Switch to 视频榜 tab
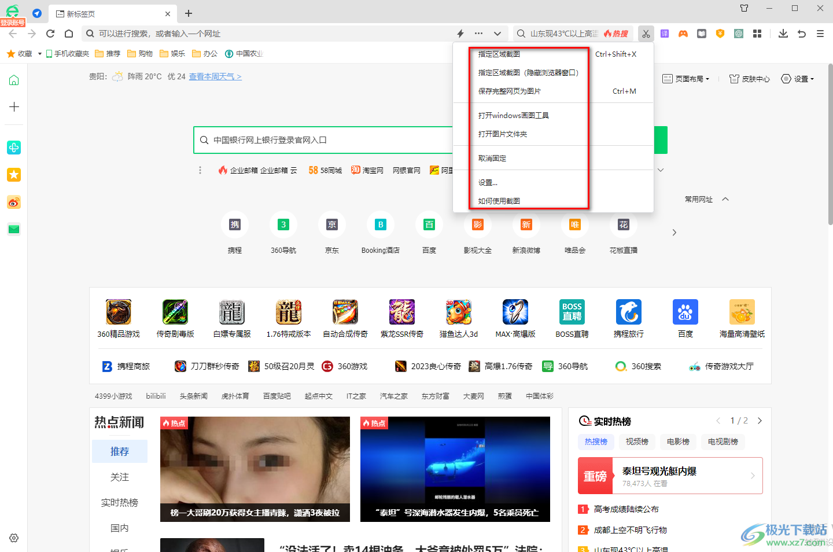The width and height of the screenshot is (833, 552). [637, 441]
